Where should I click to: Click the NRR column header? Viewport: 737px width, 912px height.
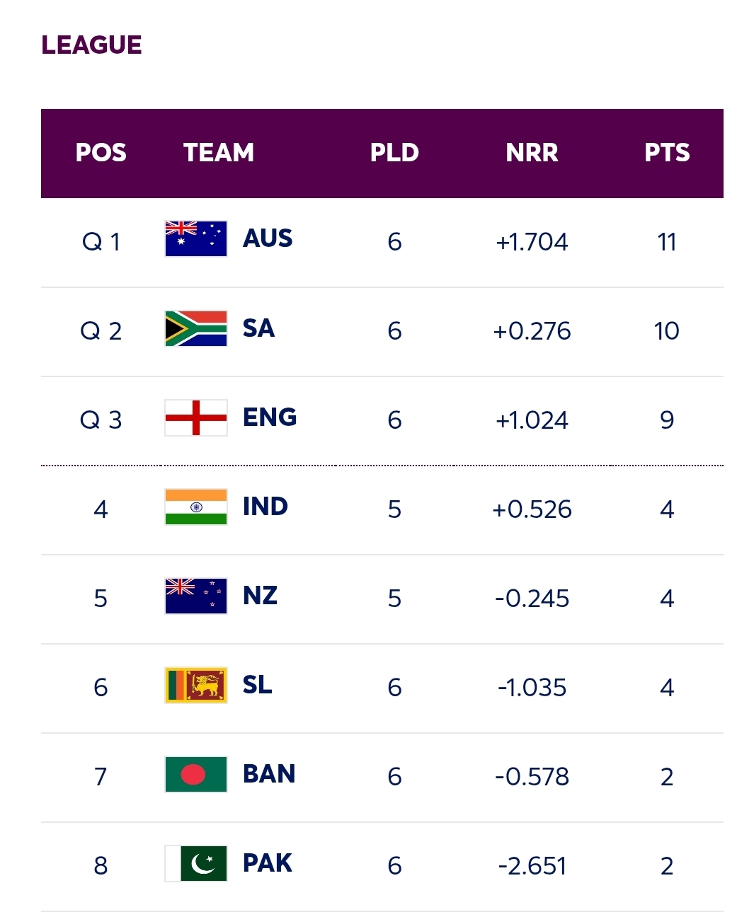pos(532,153)
